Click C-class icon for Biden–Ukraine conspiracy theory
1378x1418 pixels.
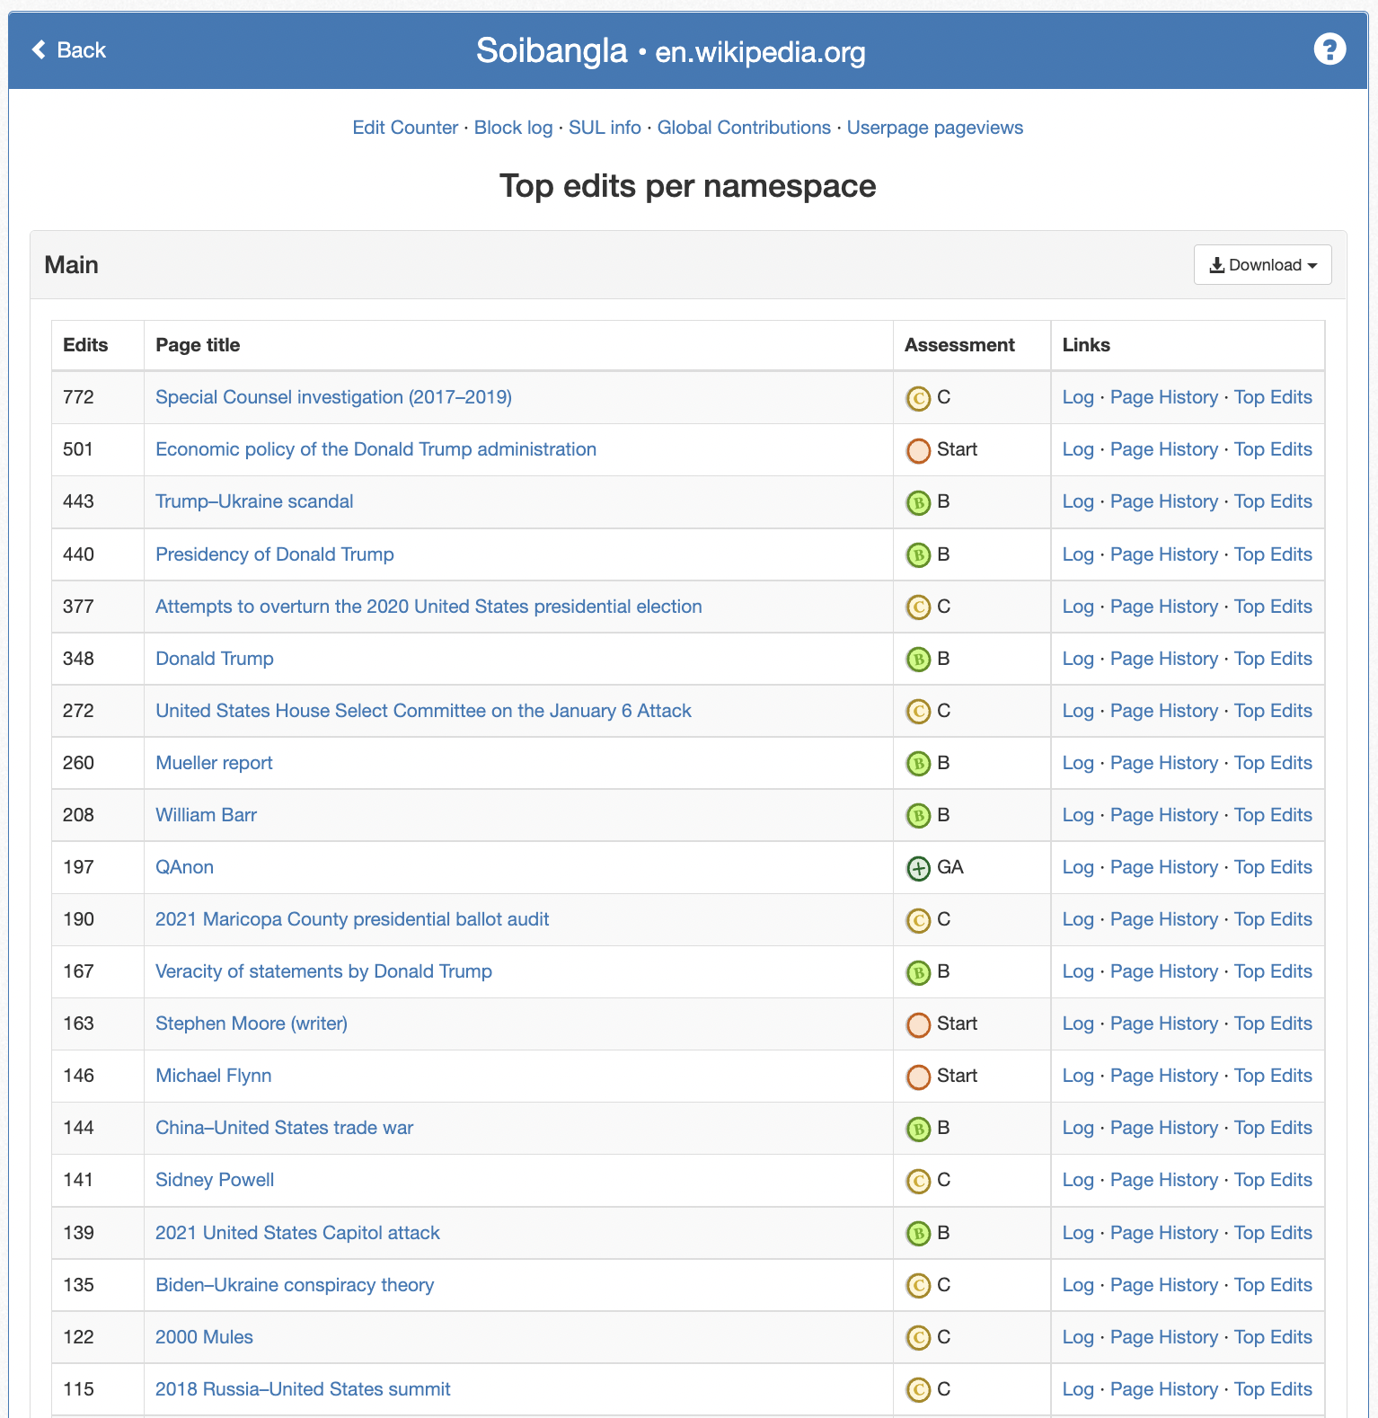[x=918, y=1286]
